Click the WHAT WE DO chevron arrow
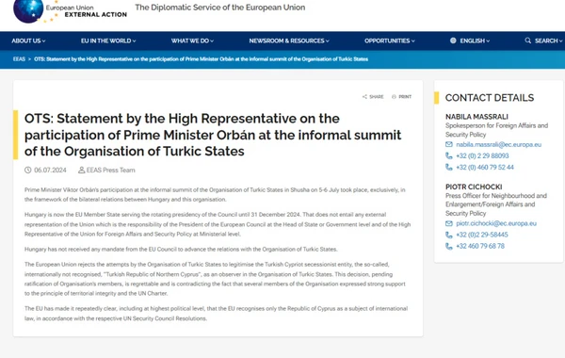Viewport: 565px width, 358px height. [x=212, y=41]
